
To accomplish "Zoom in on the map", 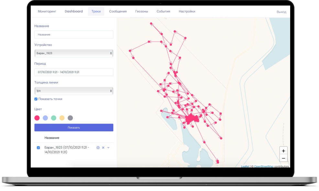I will [x=283, y=151].
